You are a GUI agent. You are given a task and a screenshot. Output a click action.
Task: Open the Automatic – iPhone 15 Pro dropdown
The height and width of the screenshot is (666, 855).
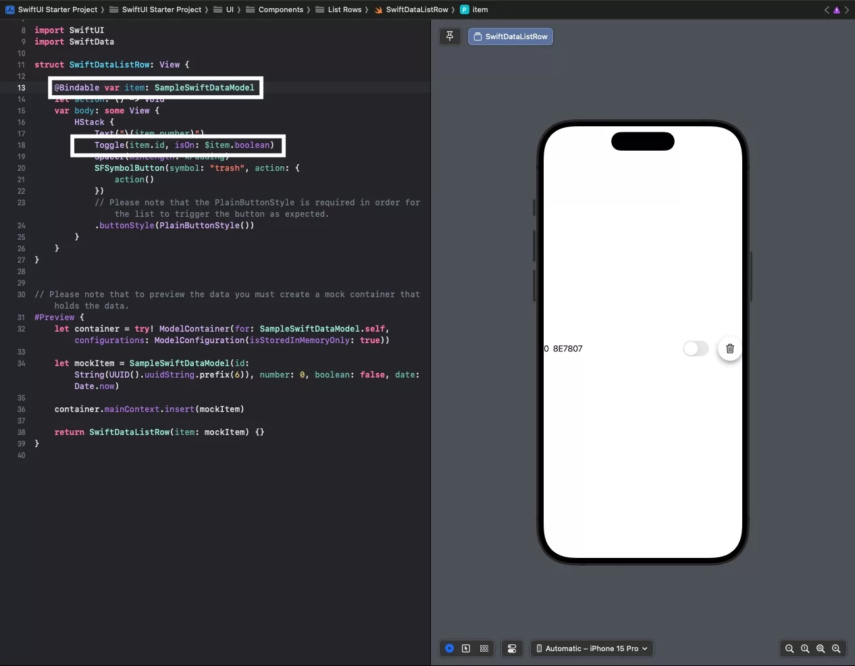tap(592, 648)
